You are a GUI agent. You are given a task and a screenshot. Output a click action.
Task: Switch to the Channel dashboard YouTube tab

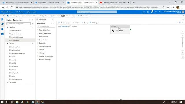[x=114, y=3]
